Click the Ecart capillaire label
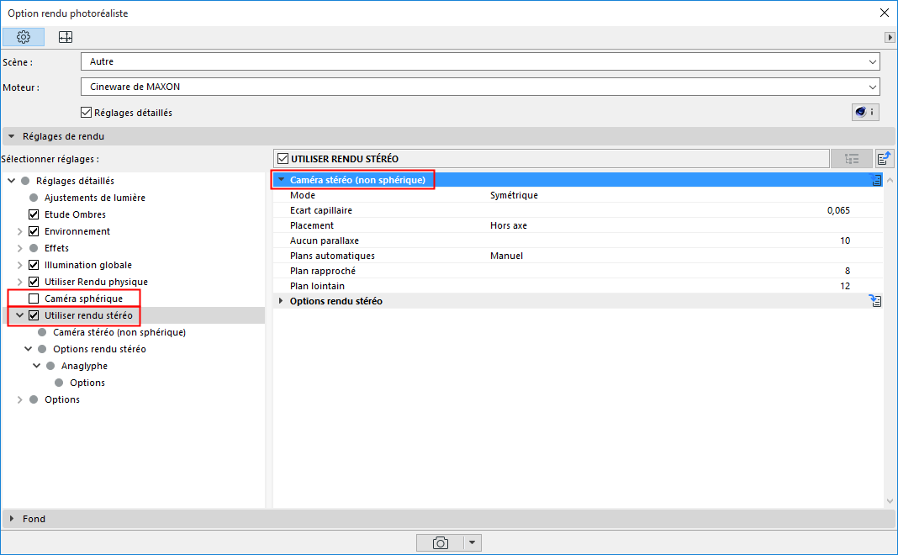The height and width of the screenshot is (555, 898). (320, 210)
